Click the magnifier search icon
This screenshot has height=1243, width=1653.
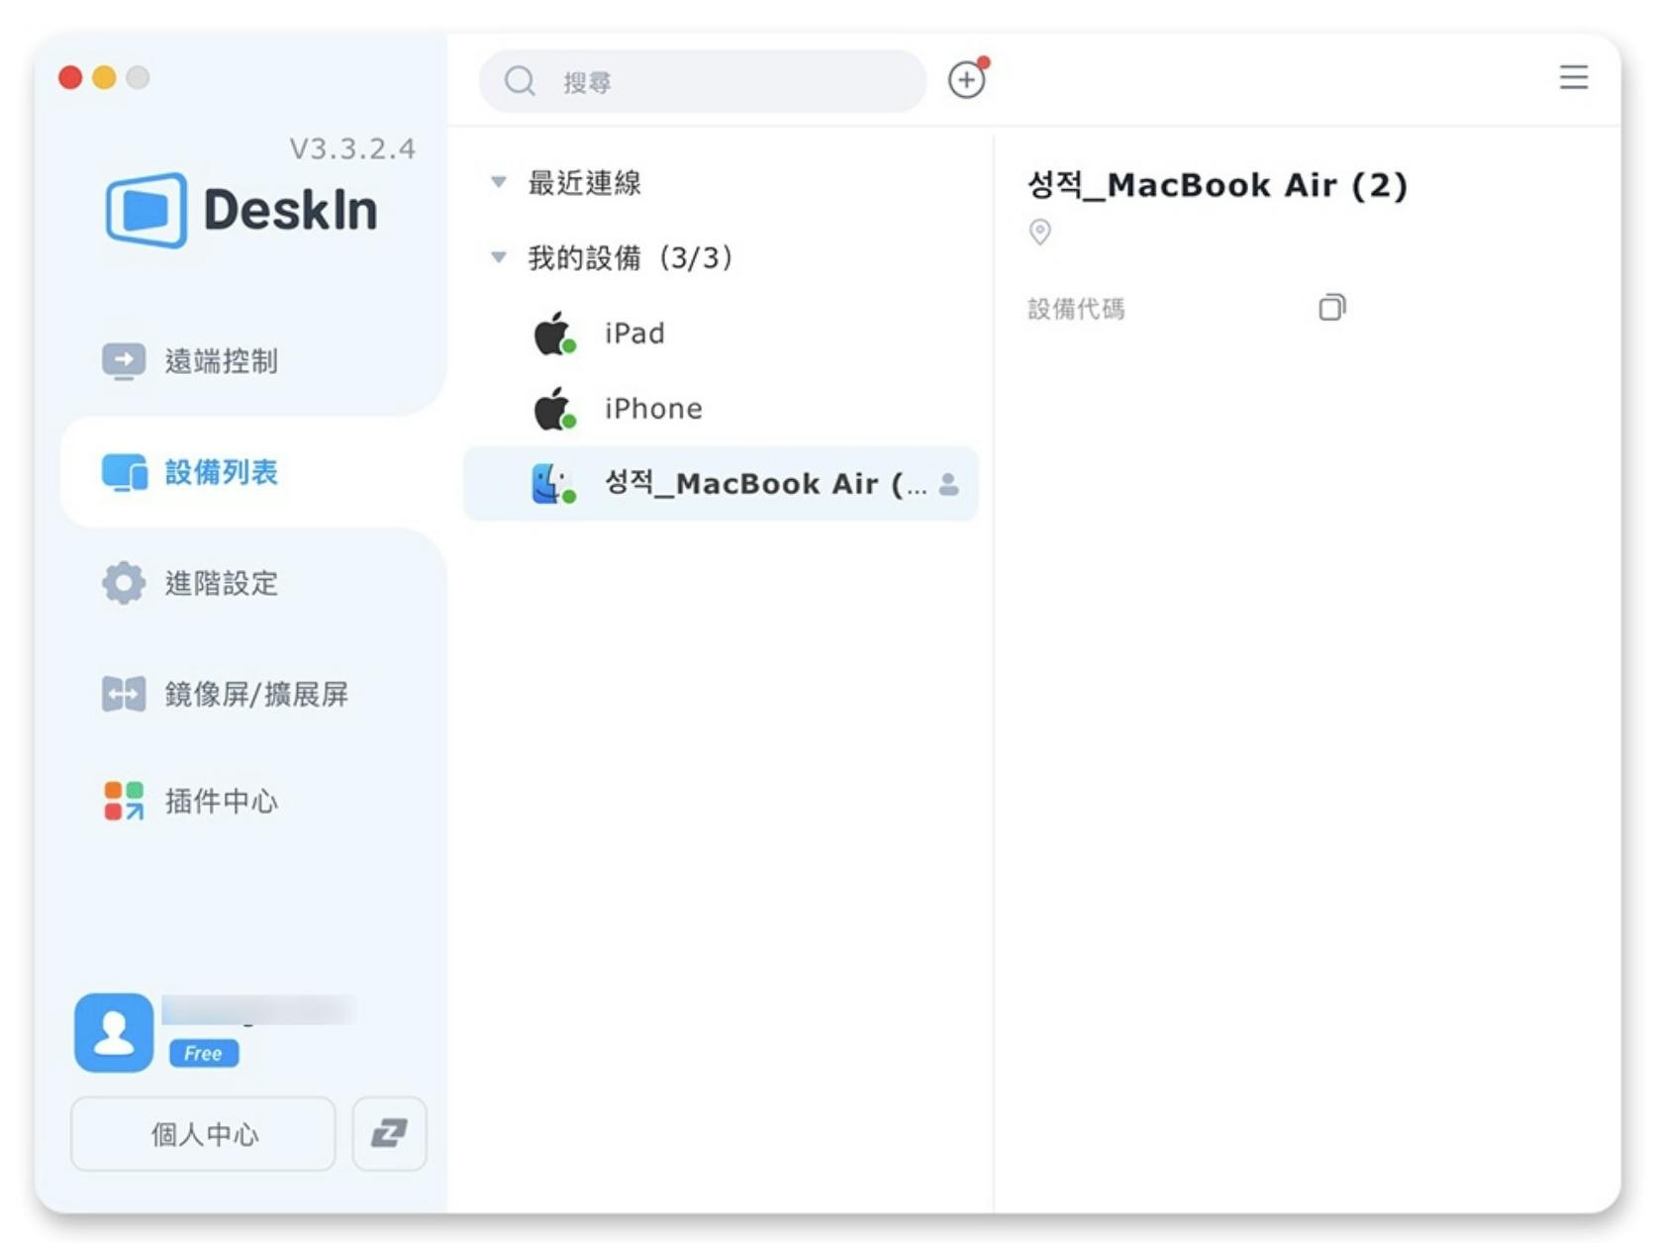click(520, 81)
